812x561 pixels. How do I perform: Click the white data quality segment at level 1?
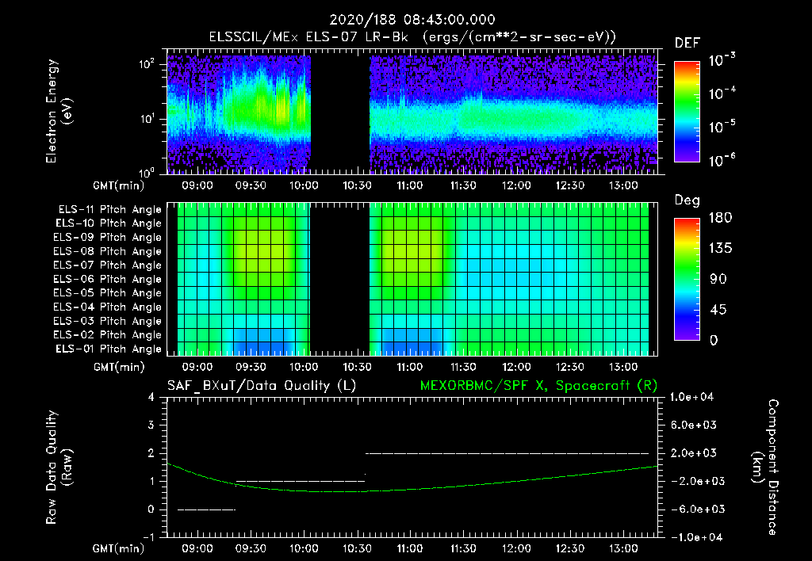(x=301, y=481)
